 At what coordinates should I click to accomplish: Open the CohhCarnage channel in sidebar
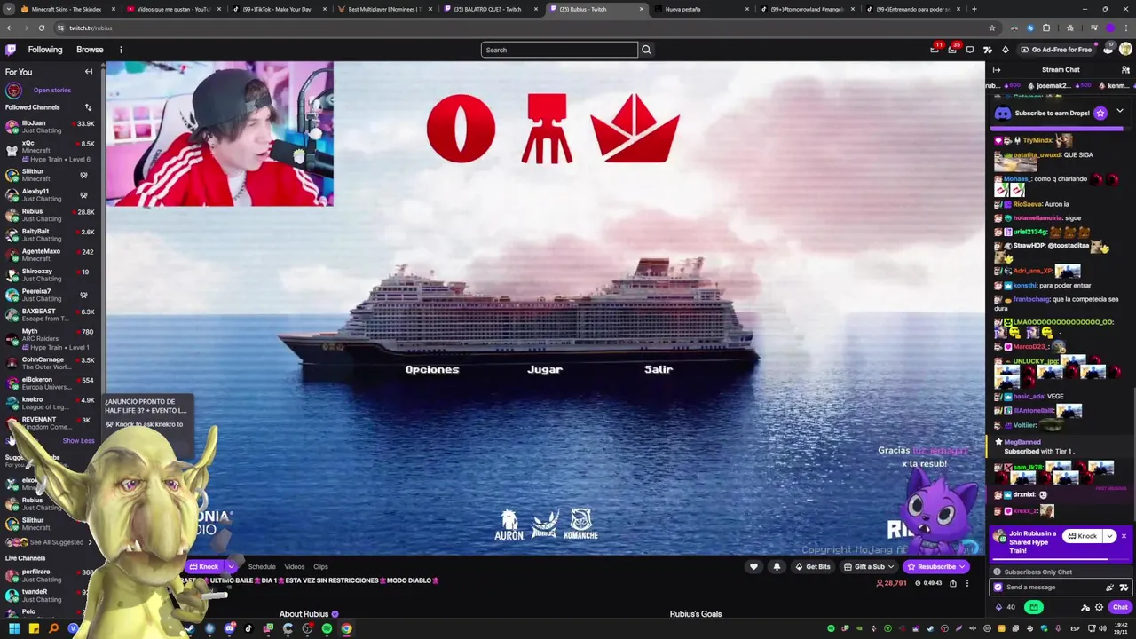tap(50, 363)
